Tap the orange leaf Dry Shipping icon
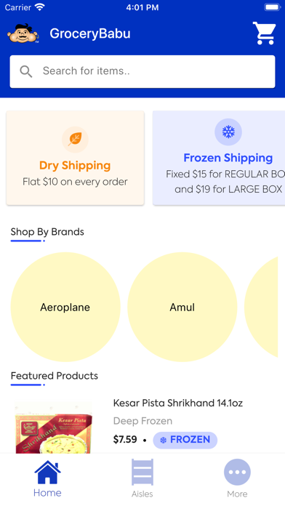285x506 pixels. coord(75,140)
